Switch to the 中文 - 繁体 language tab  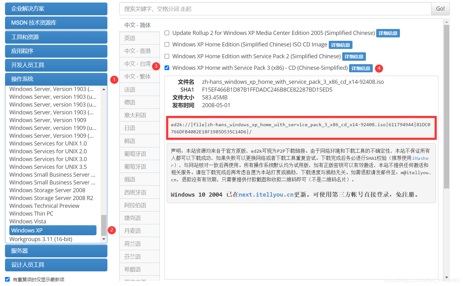pos(139,76)
